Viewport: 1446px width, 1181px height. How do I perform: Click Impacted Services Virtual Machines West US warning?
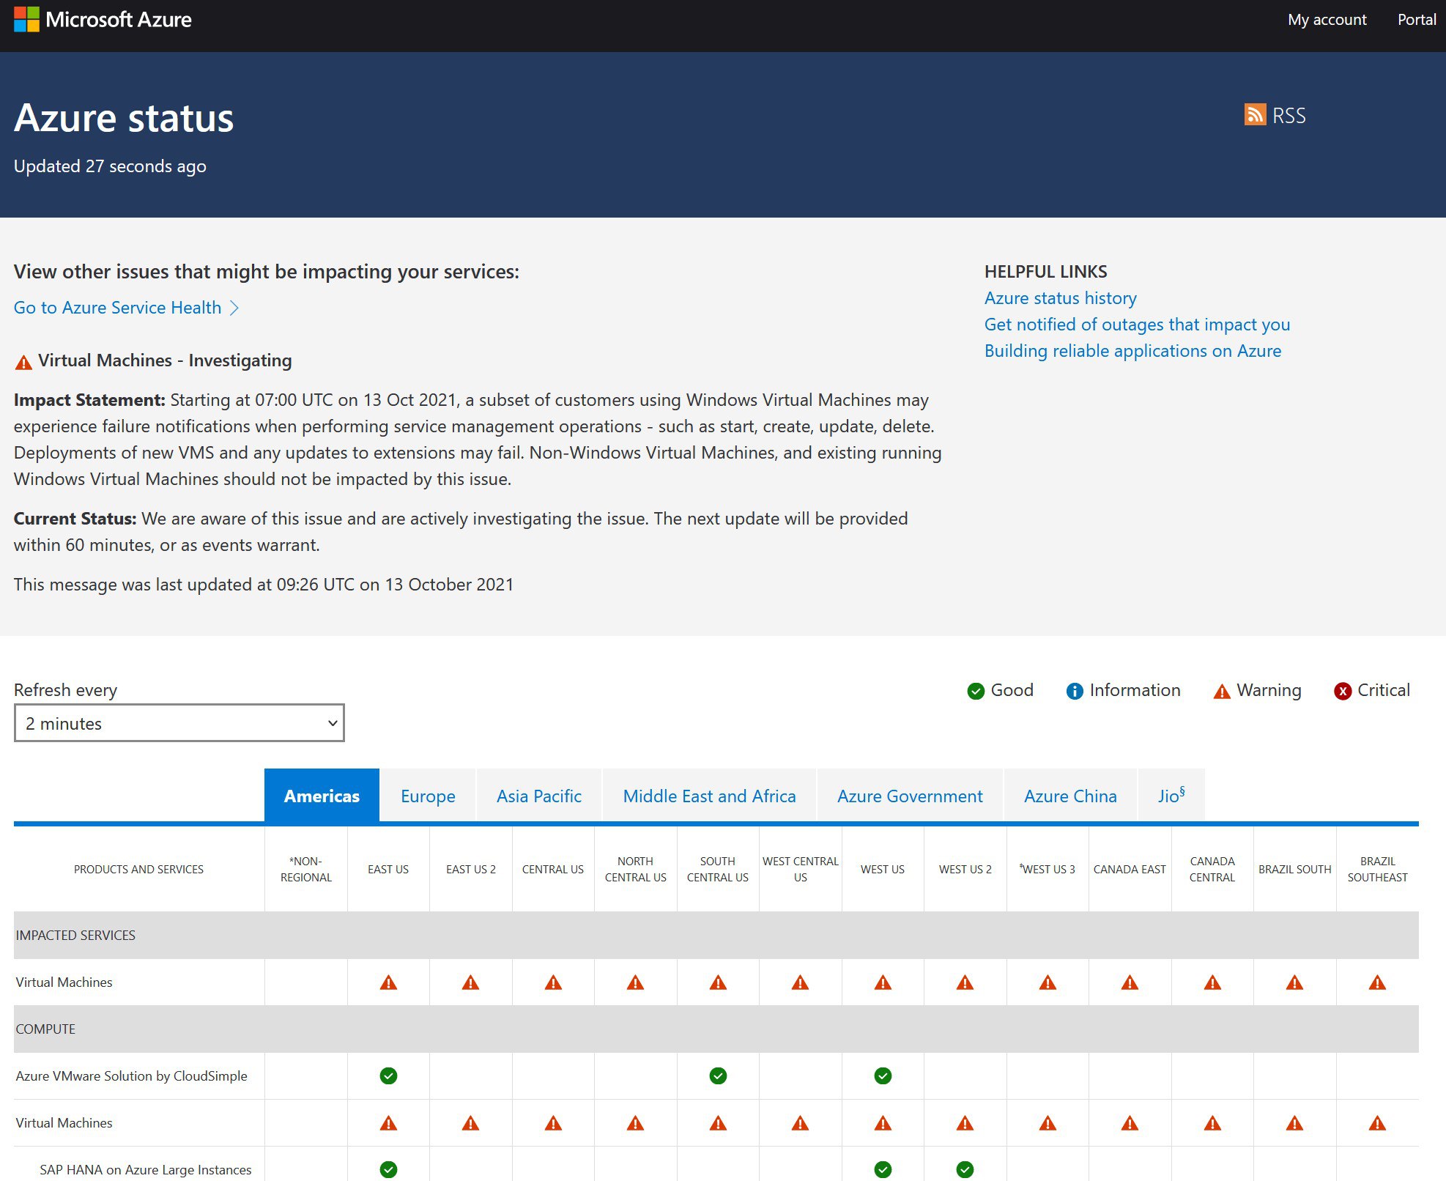[883, 982]
